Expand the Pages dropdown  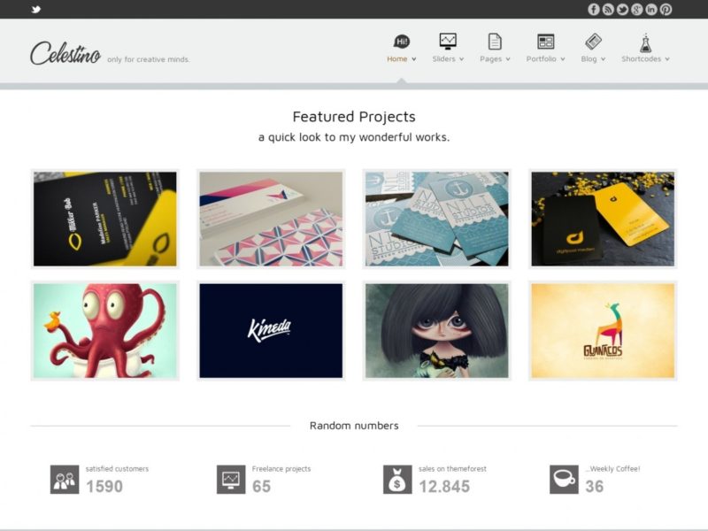[493, 58]
